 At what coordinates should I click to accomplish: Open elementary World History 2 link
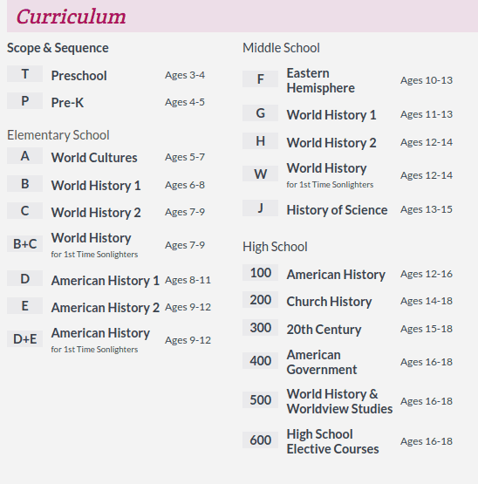pyautogui.click(x=96, y=213)
